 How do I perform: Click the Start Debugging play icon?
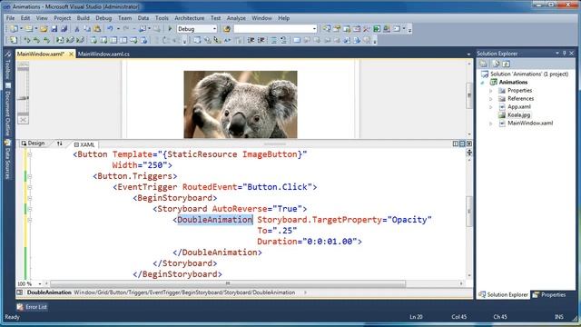click(x=170, y=28)
